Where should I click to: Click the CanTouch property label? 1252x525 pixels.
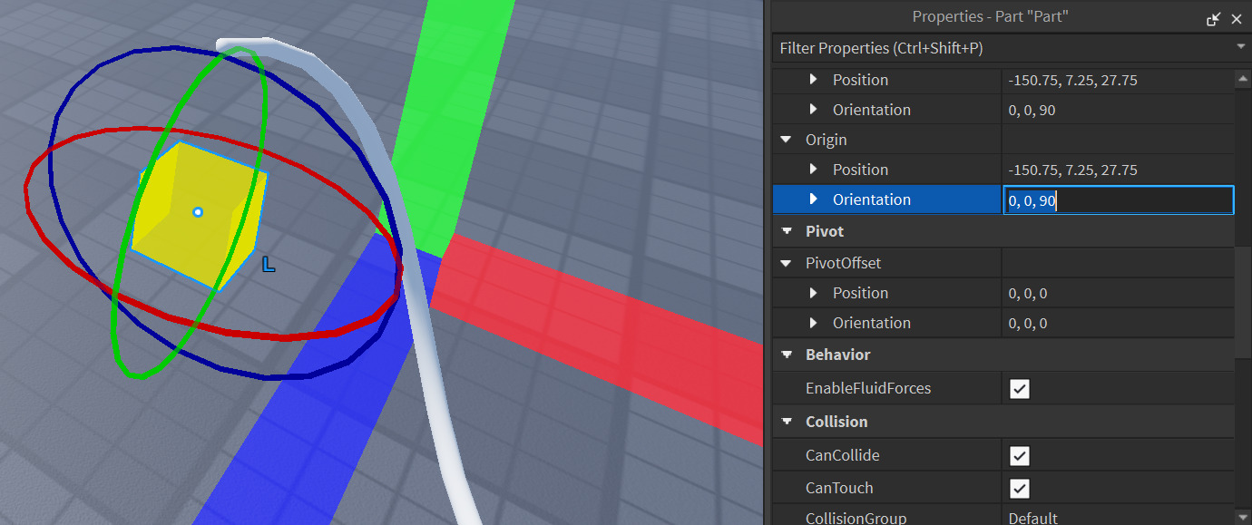(839, 488)
